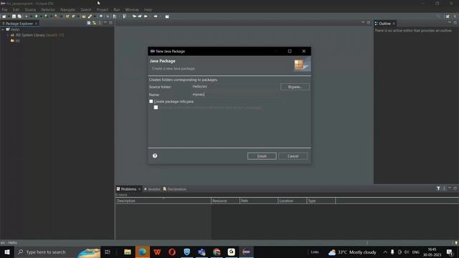Toggle the disabled comments checkbox below package-info
Viewport: 459px width, 258px height.
[x=156, y=107]
